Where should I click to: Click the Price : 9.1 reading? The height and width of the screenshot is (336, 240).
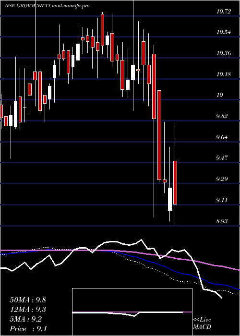pyautogui.click(x=28, y=329)
